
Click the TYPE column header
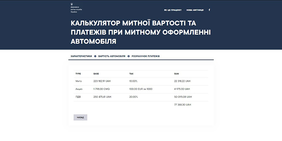coord(78,74)
